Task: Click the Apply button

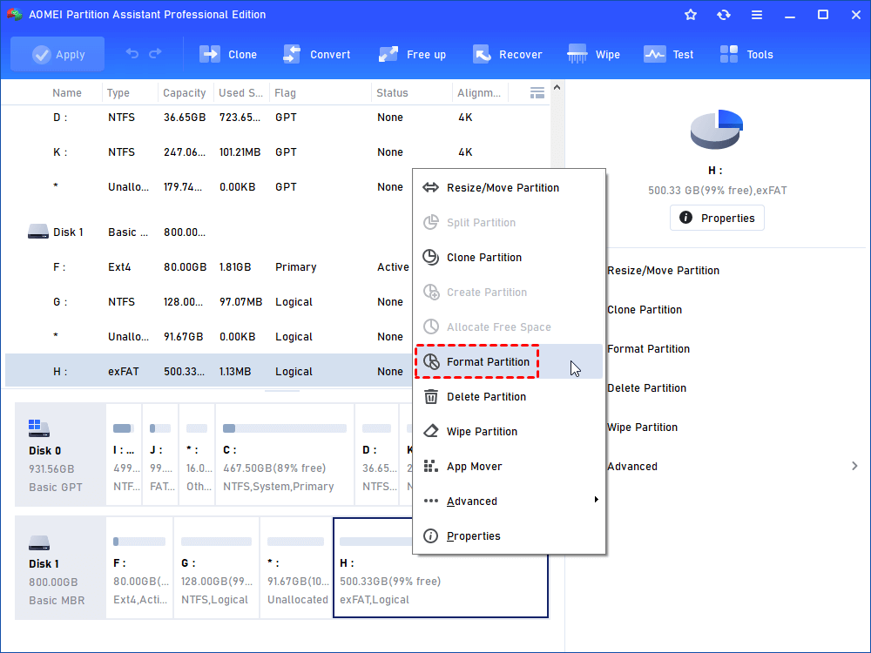Action: [57, 54]
